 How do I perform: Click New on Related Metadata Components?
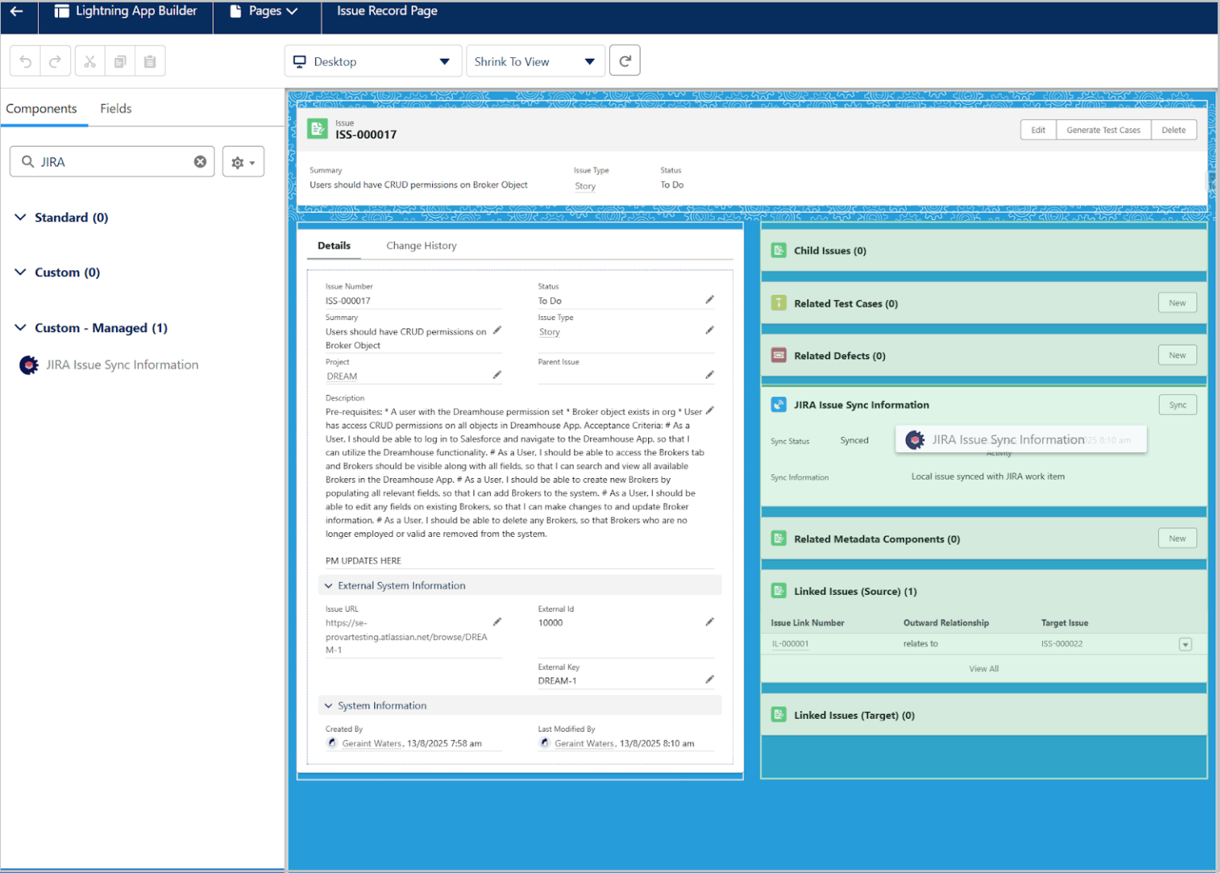[1177, 538]
